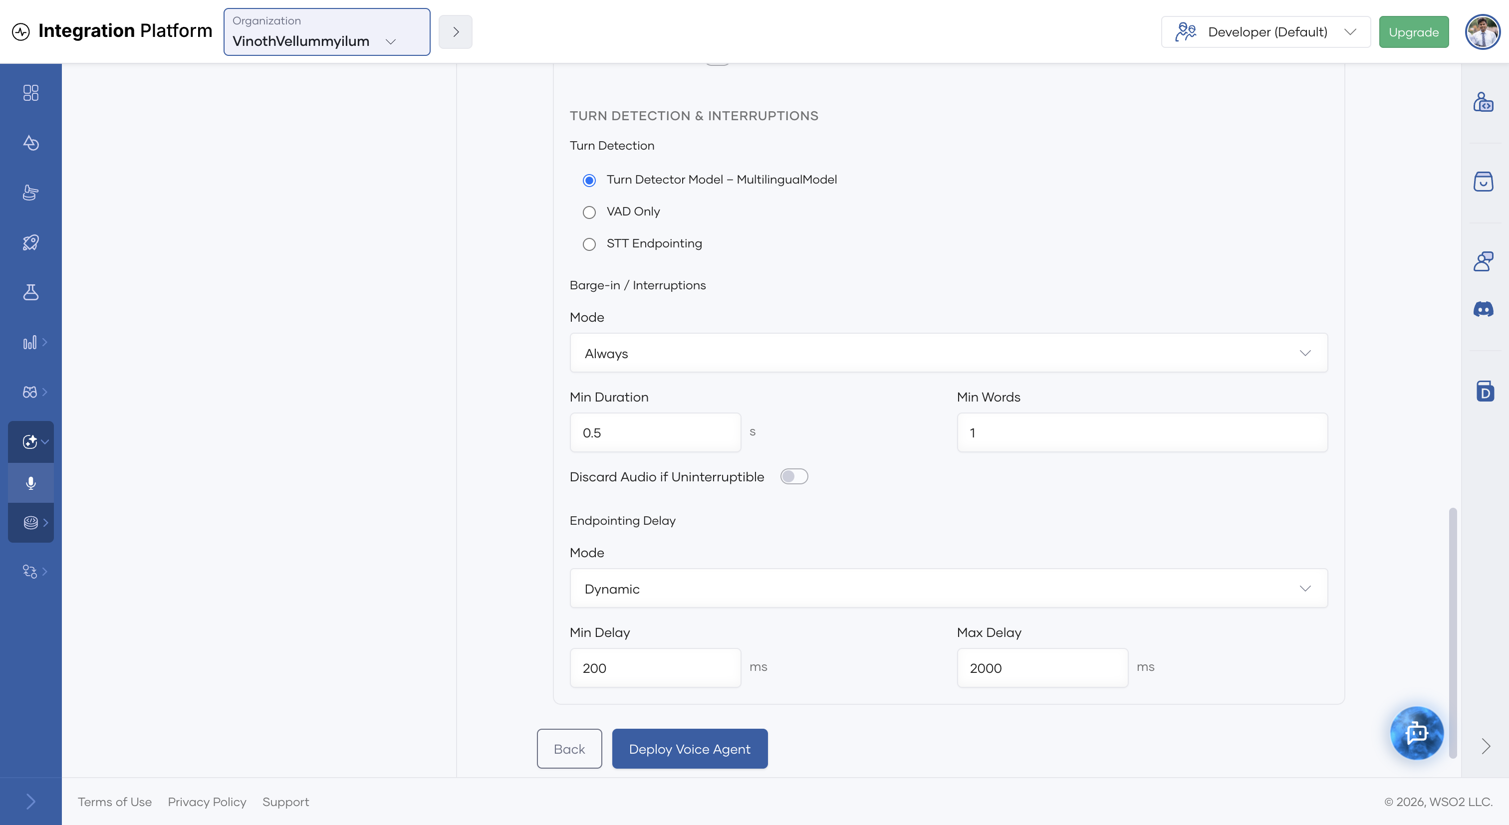Click the developer role people icon
Screen dimensions: 1509x825
pyautogui.click(x=1186, y=31)
